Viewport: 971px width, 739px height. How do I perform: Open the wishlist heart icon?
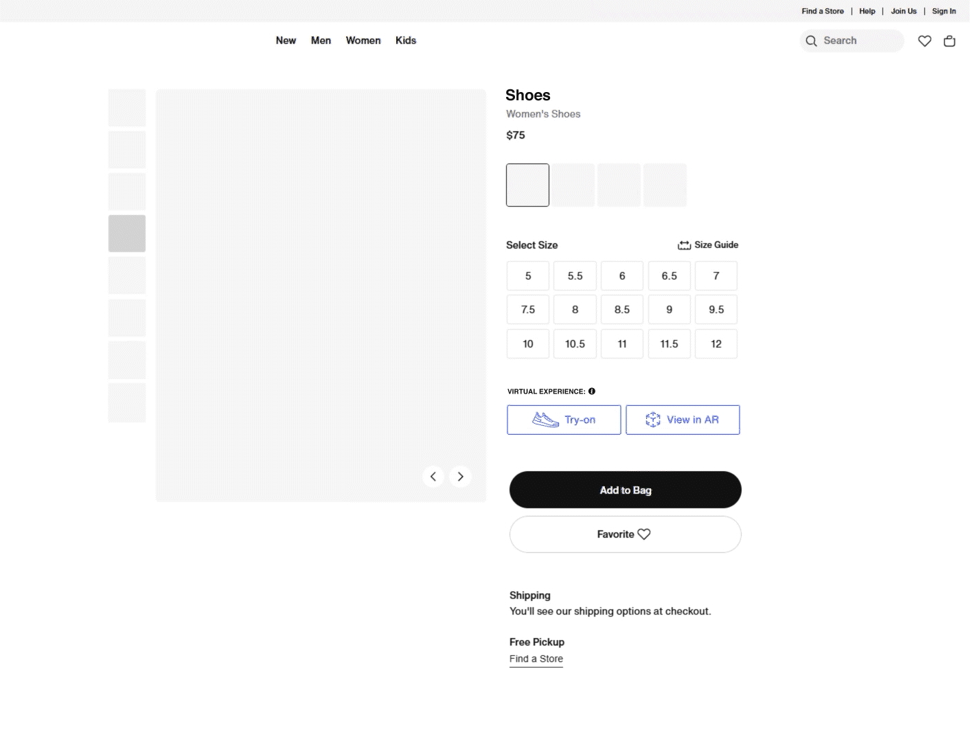tap(924, 41)
